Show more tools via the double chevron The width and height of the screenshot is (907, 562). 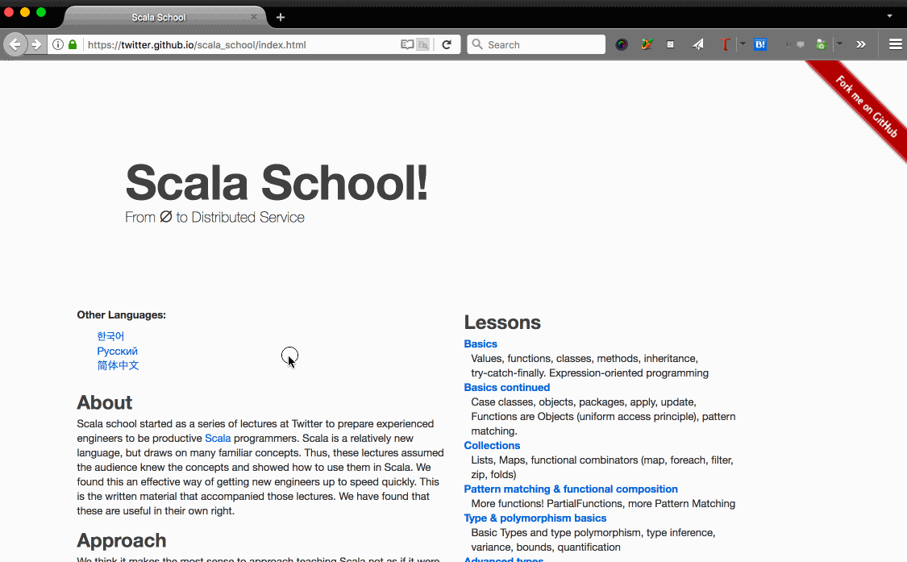click(x=861, y=44)
